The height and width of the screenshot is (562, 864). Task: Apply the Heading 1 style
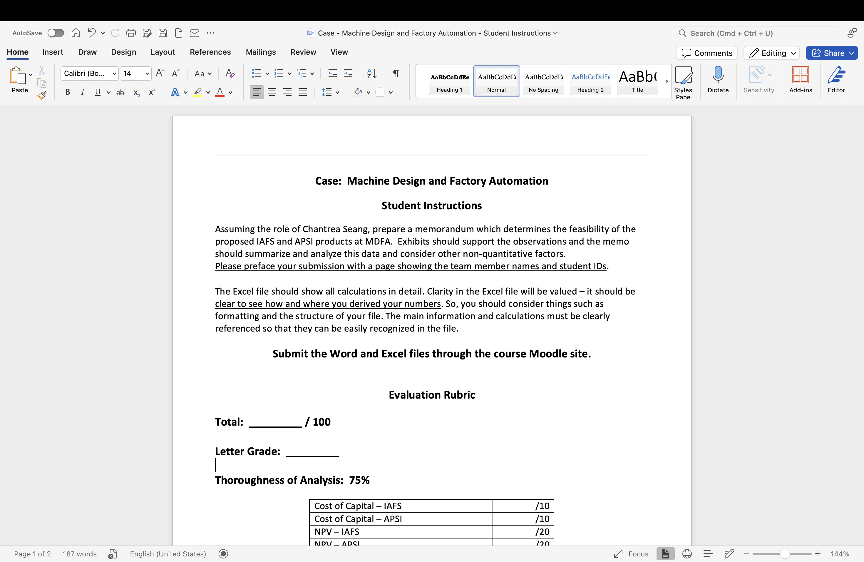coord(449,81)
